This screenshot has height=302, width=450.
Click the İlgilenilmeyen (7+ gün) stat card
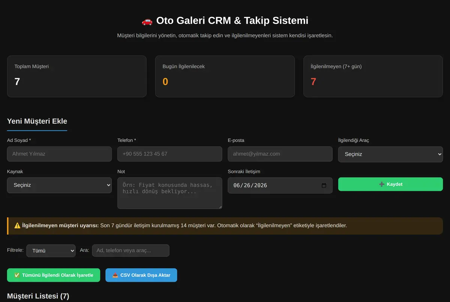[x=373, y=76]
